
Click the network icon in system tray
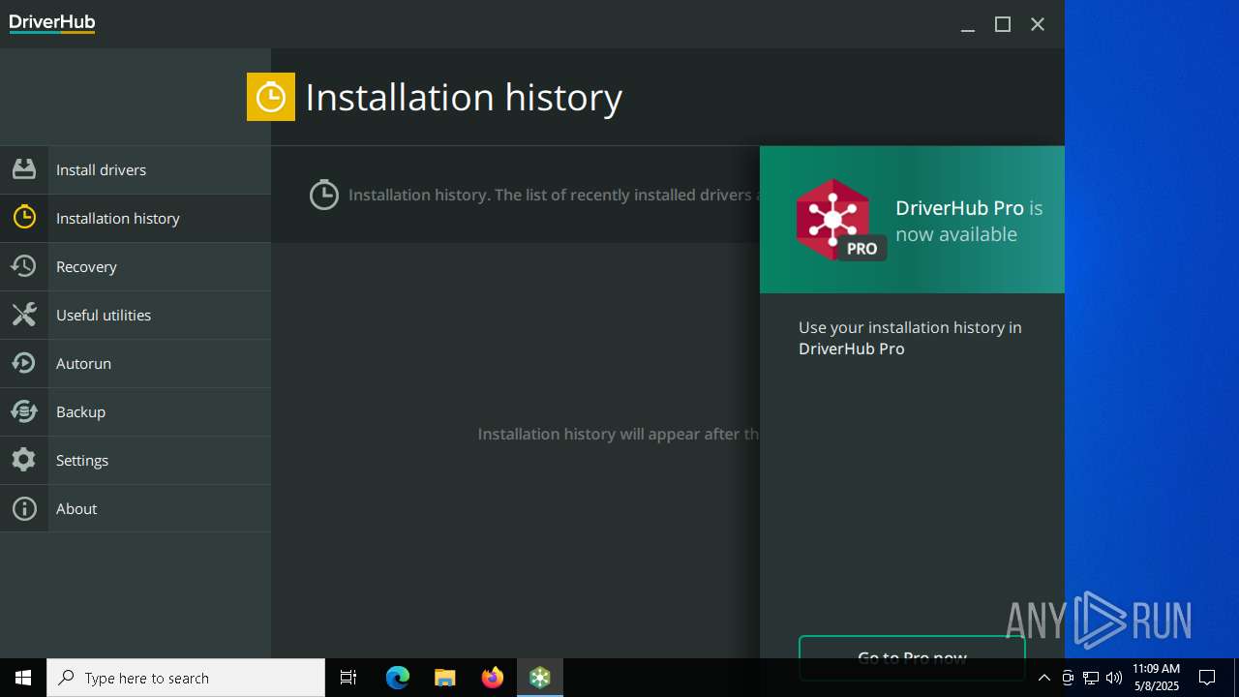[x=1091, y=678]
